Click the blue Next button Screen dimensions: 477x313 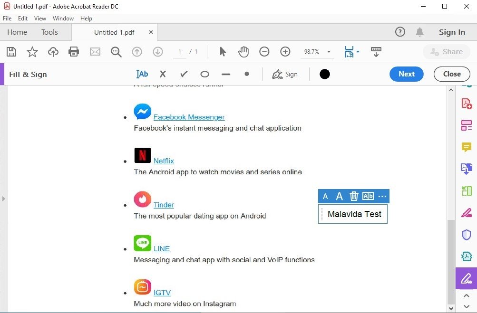(x=407, y=74)
